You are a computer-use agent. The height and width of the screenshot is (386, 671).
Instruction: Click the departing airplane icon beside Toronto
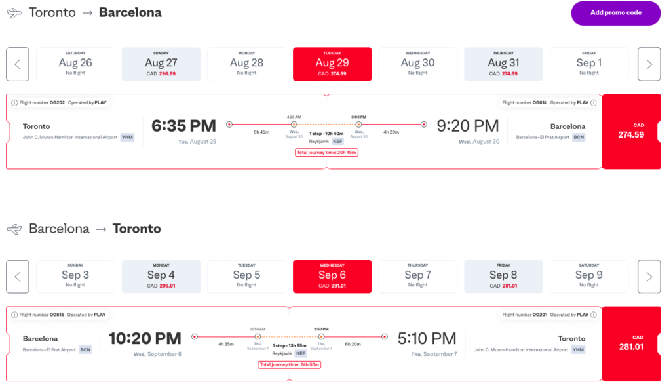click(14, 13)
